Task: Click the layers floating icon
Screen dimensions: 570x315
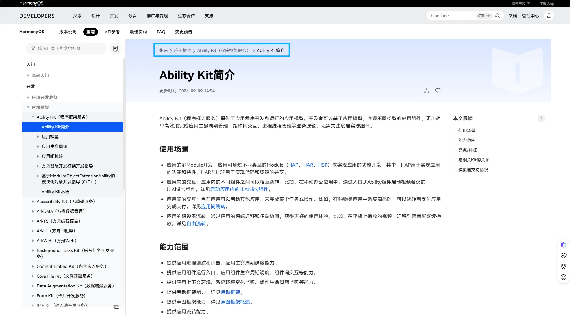Action: coord(564,266)
